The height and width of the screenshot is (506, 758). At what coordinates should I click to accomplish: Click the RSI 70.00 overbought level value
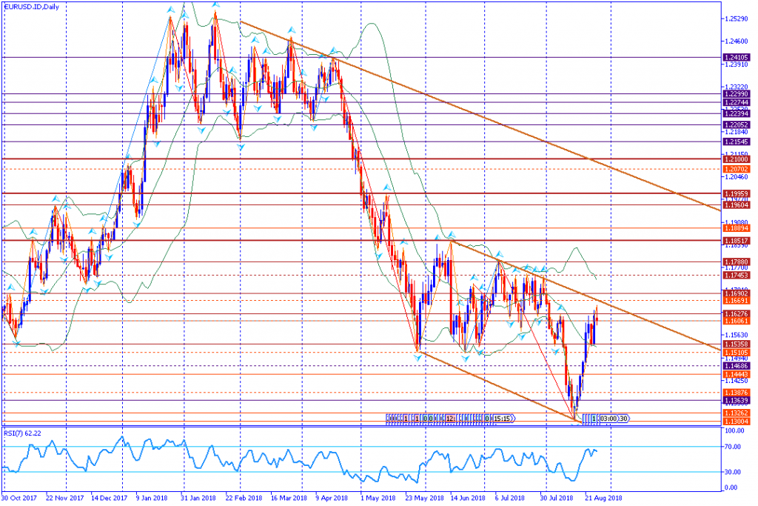(733, 447)
